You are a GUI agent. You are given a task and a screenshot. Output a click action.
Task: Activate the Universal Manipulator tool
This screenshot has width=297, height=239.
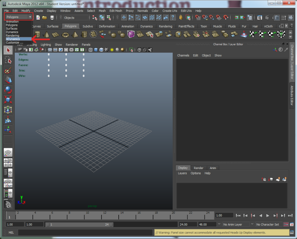8,110
